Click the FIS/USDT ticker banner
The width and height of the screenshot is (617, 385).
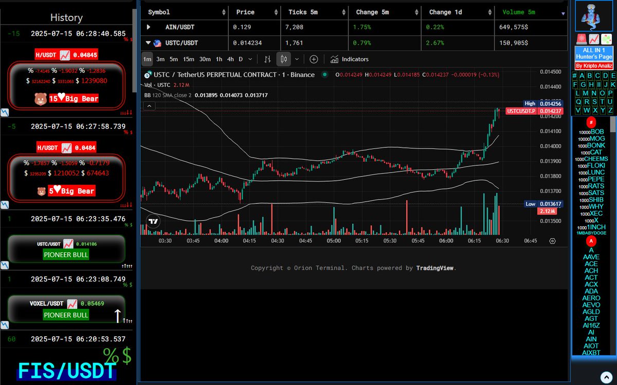(x=66, y=371)
